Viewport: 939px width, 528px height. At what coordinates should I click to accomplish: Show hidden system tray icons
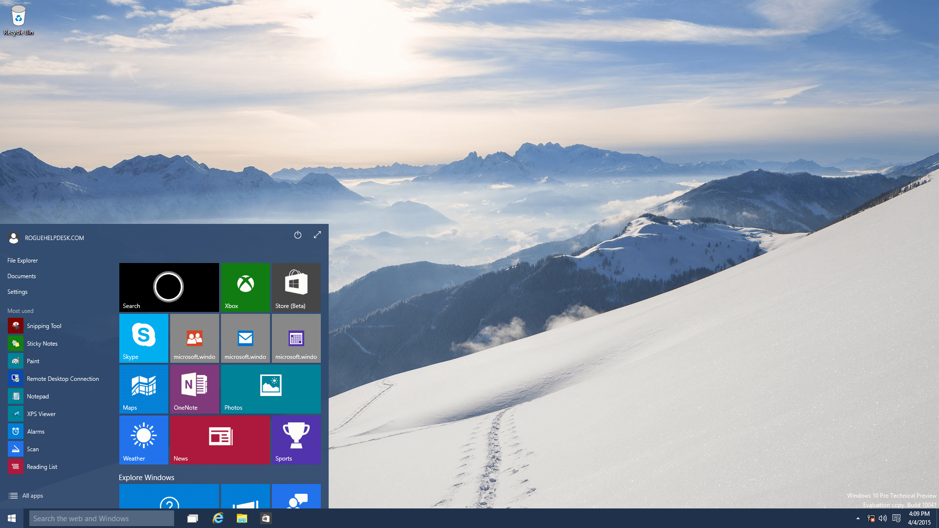click(858, 518)
